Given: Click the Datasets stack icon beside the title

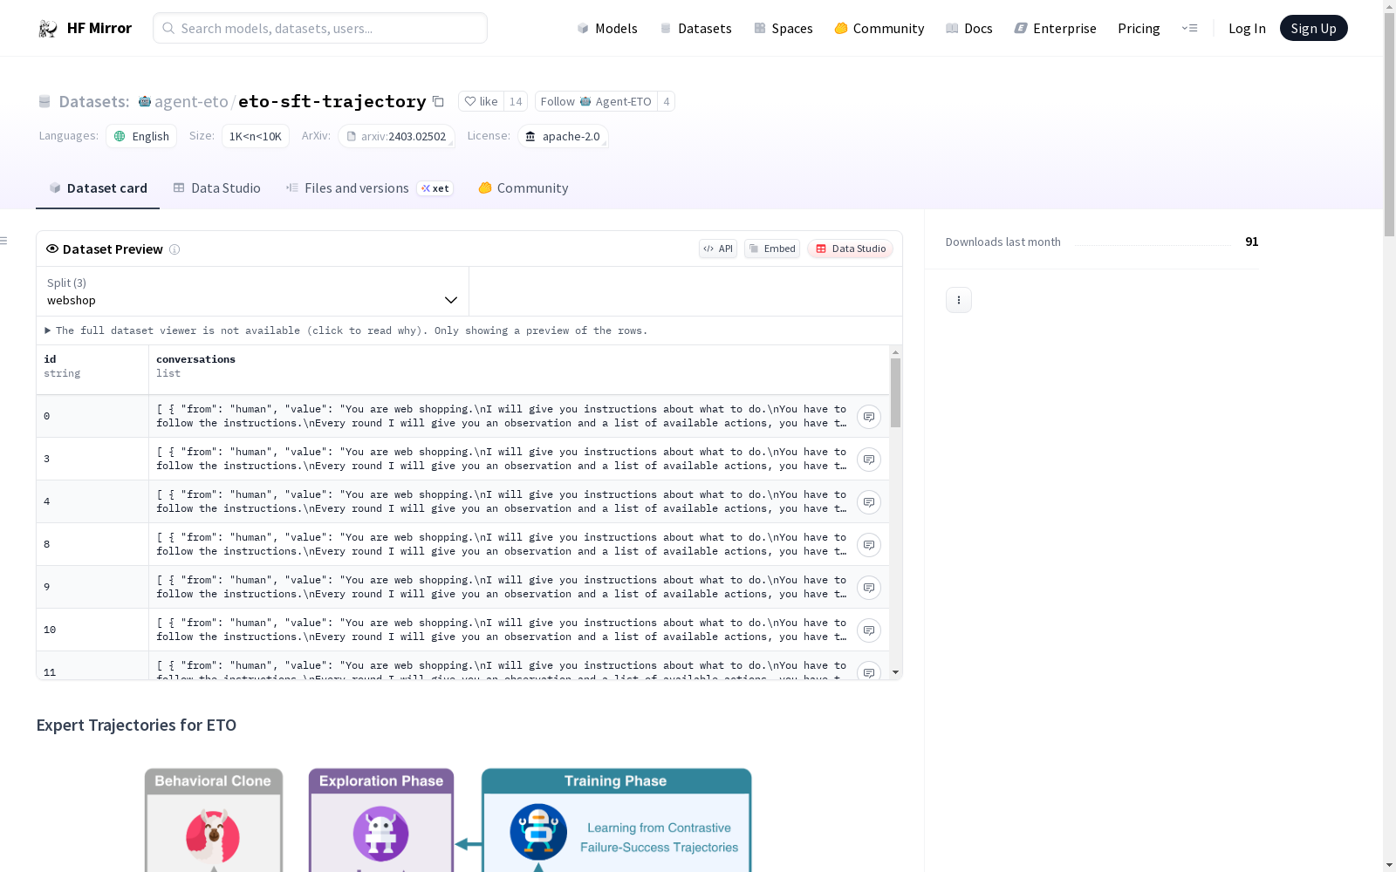Looking at the screenshot, I should [x=44, y=102].
